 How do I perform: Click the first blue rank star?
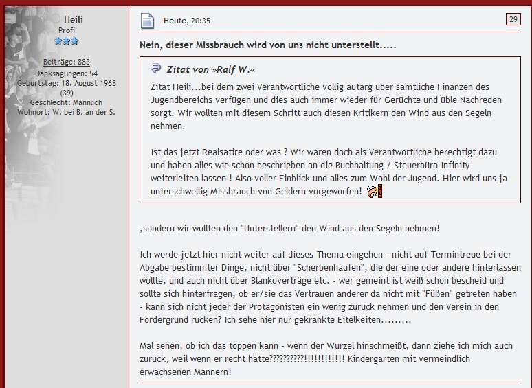[58, 41]
